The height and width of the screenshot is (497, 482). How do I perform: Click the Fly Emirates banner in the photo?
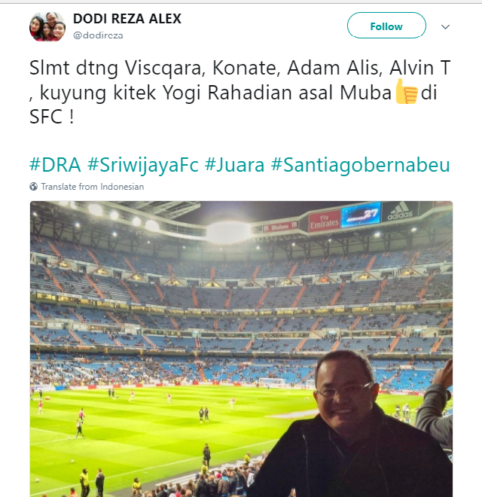point(324,221)
